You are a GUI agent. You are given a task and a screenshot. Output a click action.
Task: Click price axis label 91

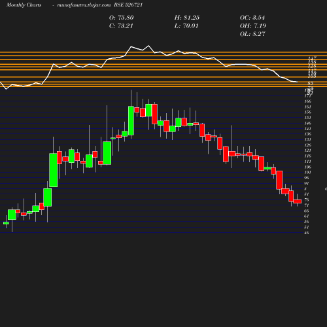(x=307, y=183)
